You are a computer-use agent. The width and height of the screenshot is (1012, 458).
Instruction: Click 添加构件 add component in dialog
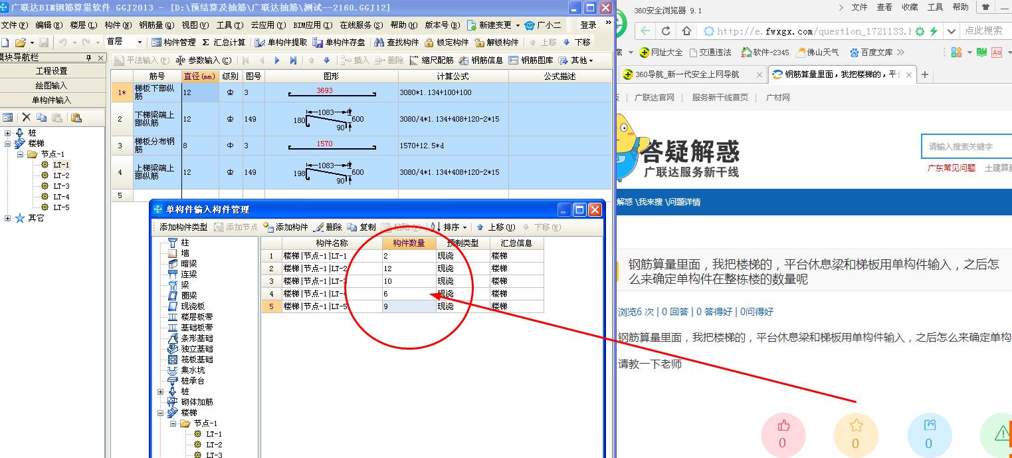coord(286,227)
